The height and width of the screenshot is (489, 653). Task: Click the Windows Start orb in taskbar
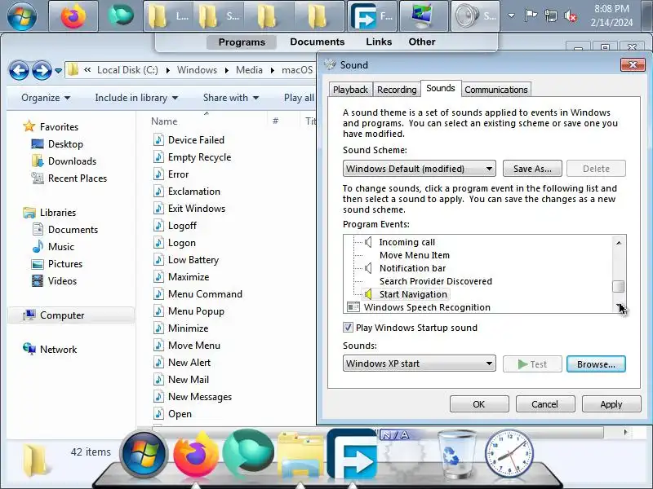(x=22, y=16)
